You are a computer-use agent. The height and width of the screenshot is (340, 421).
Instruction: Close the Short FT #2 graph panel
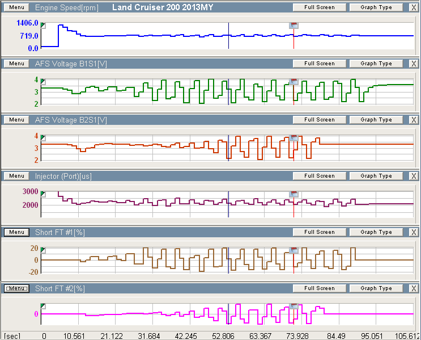point(414,288)
